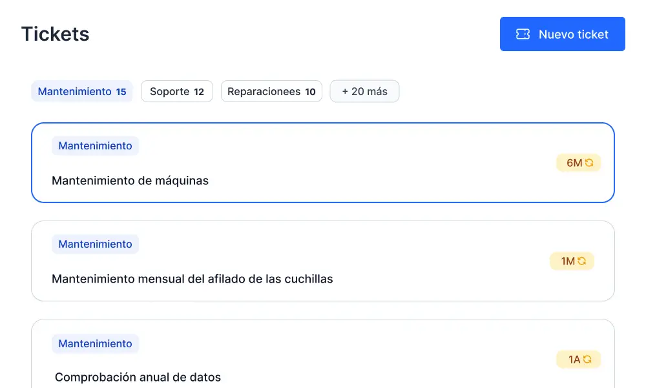
Task: Create a new ticket with Nuevo ticket
Action: point(562,34)
